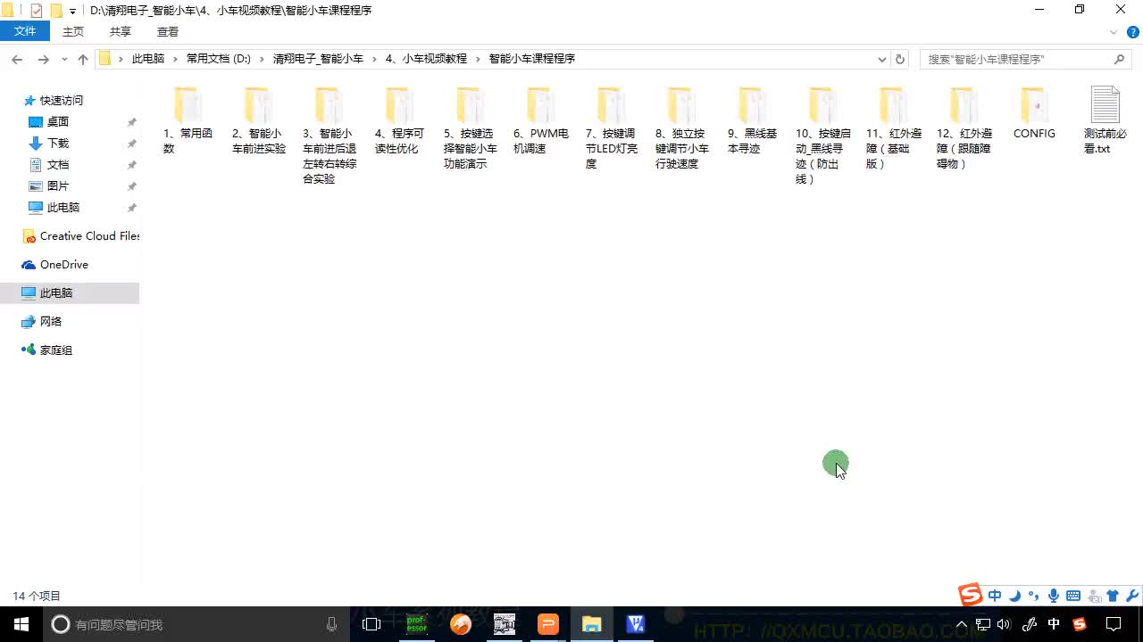Image resolution: width=1143 pixels, height=642 pixels.
Task: Select folder "7、按键调节LED灯亮度"
Action: (x=612, y=128)
